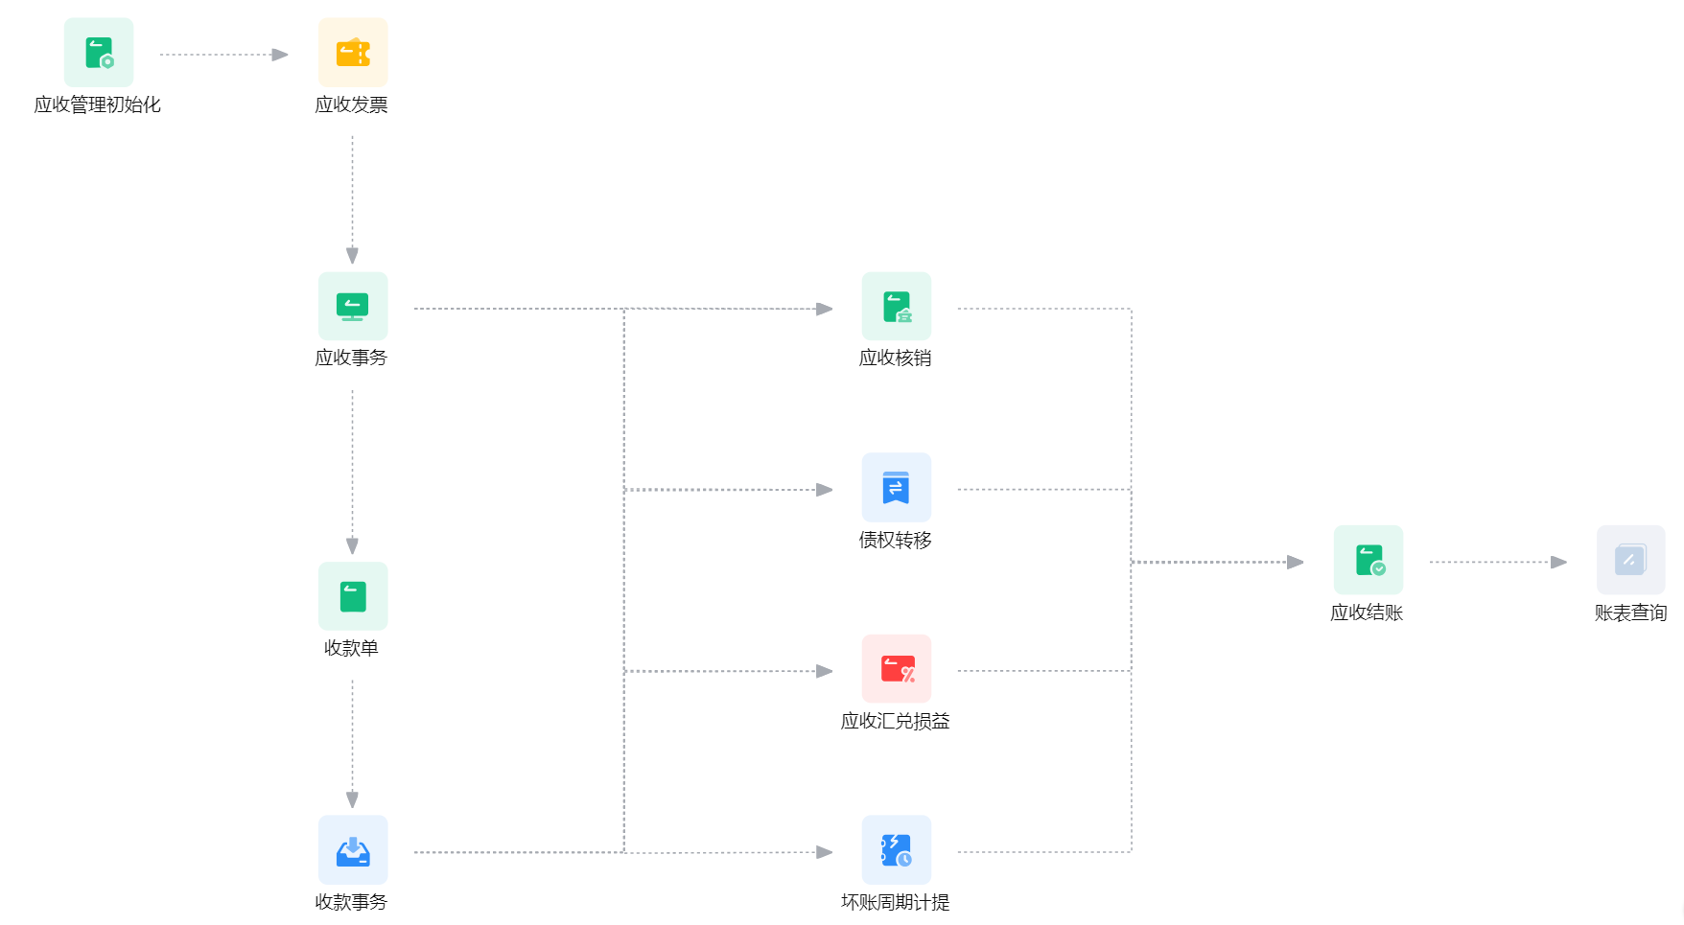Click the yellow 应收发票 icon
The height and width of the screenshot is (925, 1684).
(353, 53)
